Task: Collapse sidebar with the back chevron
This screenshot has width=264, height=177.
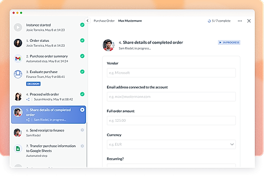Action: [x=88, y=21]
